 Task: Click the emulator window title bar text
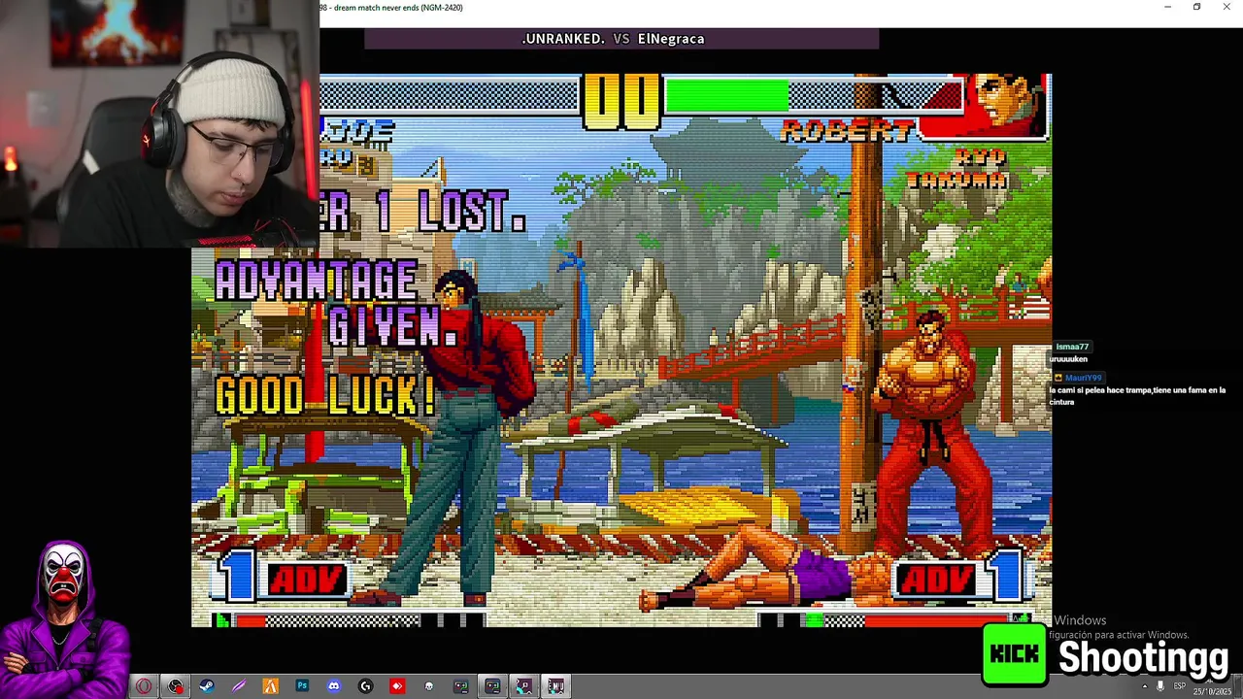(x=391, y=8)
